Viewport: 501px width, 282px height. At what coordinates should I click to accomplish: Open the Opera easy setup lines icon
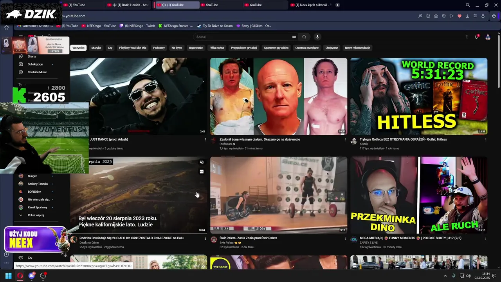(475, 16)
